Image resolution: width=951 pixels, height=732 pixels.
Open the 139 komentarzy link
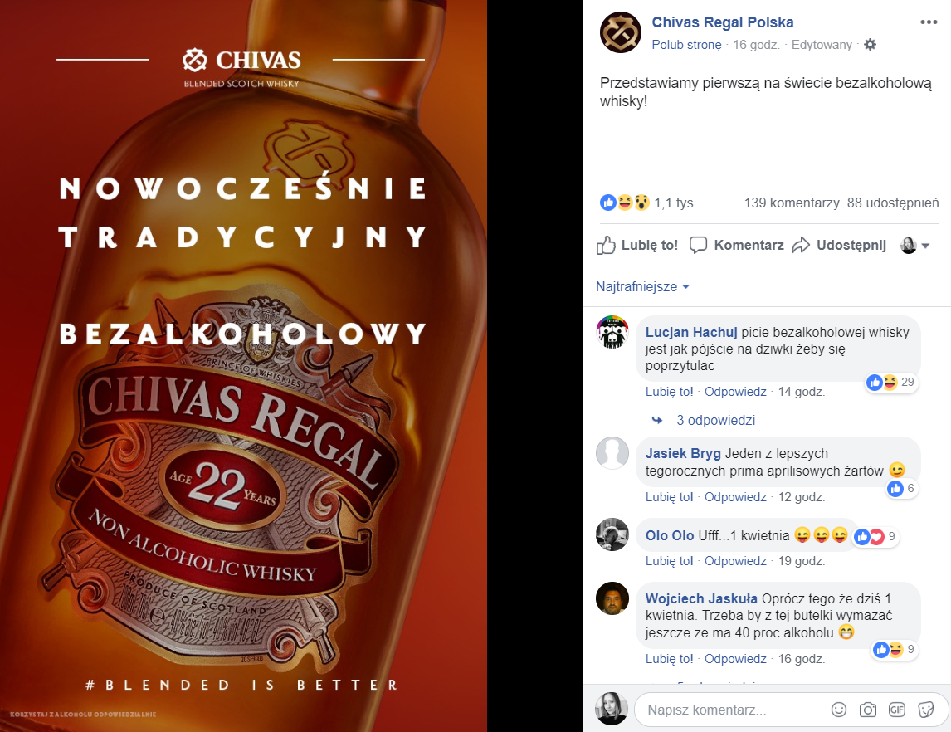(792, 203)
